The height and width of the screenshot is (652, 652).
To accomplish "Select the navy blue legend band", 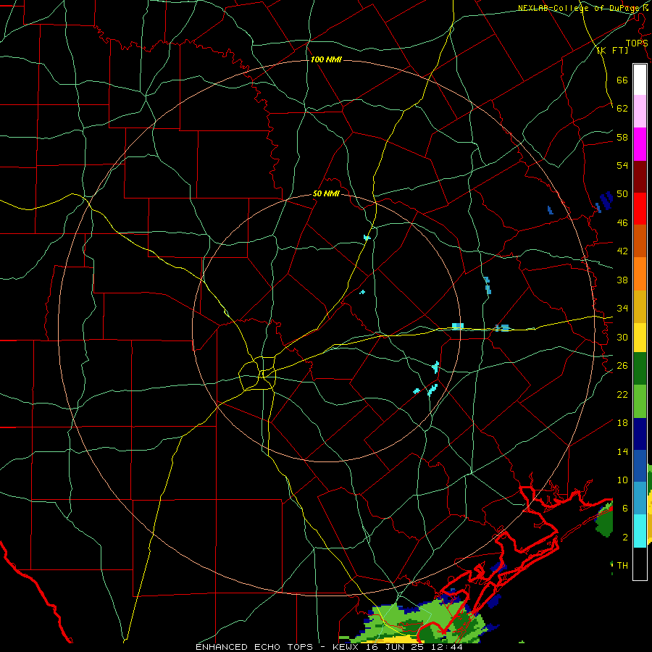I will 640,434.
